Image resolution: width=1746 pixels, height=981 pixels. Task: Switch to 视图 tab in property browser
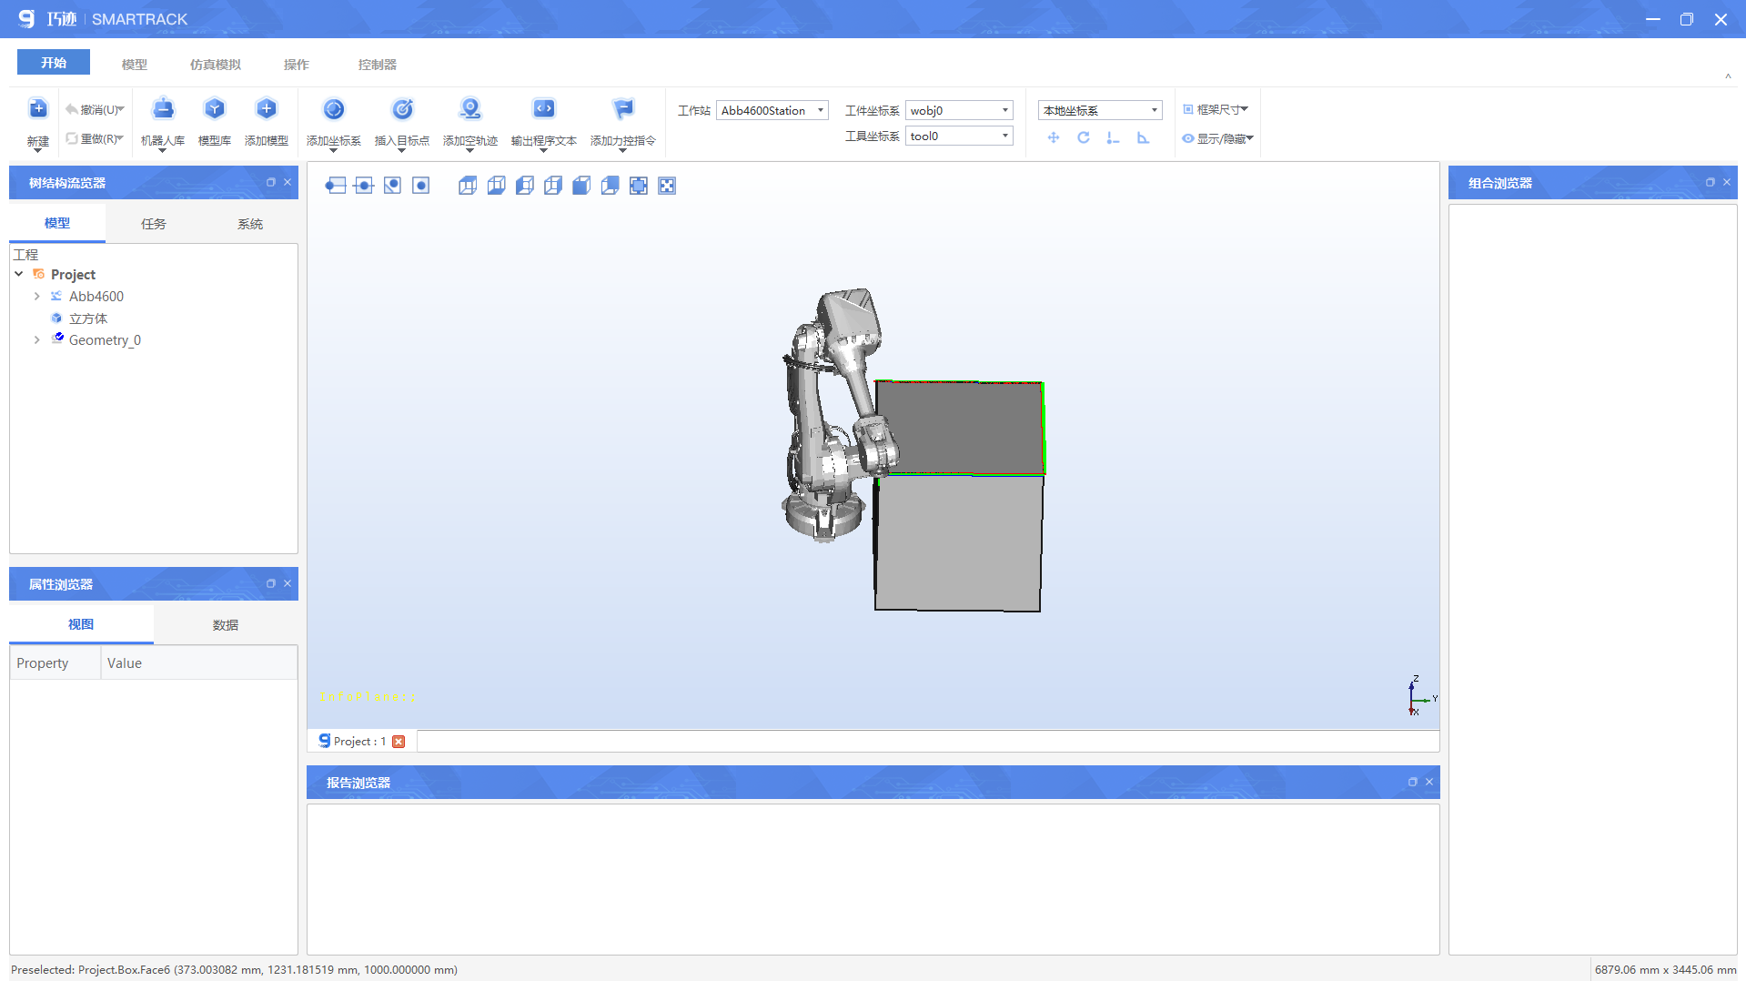(x=81, y=624)
